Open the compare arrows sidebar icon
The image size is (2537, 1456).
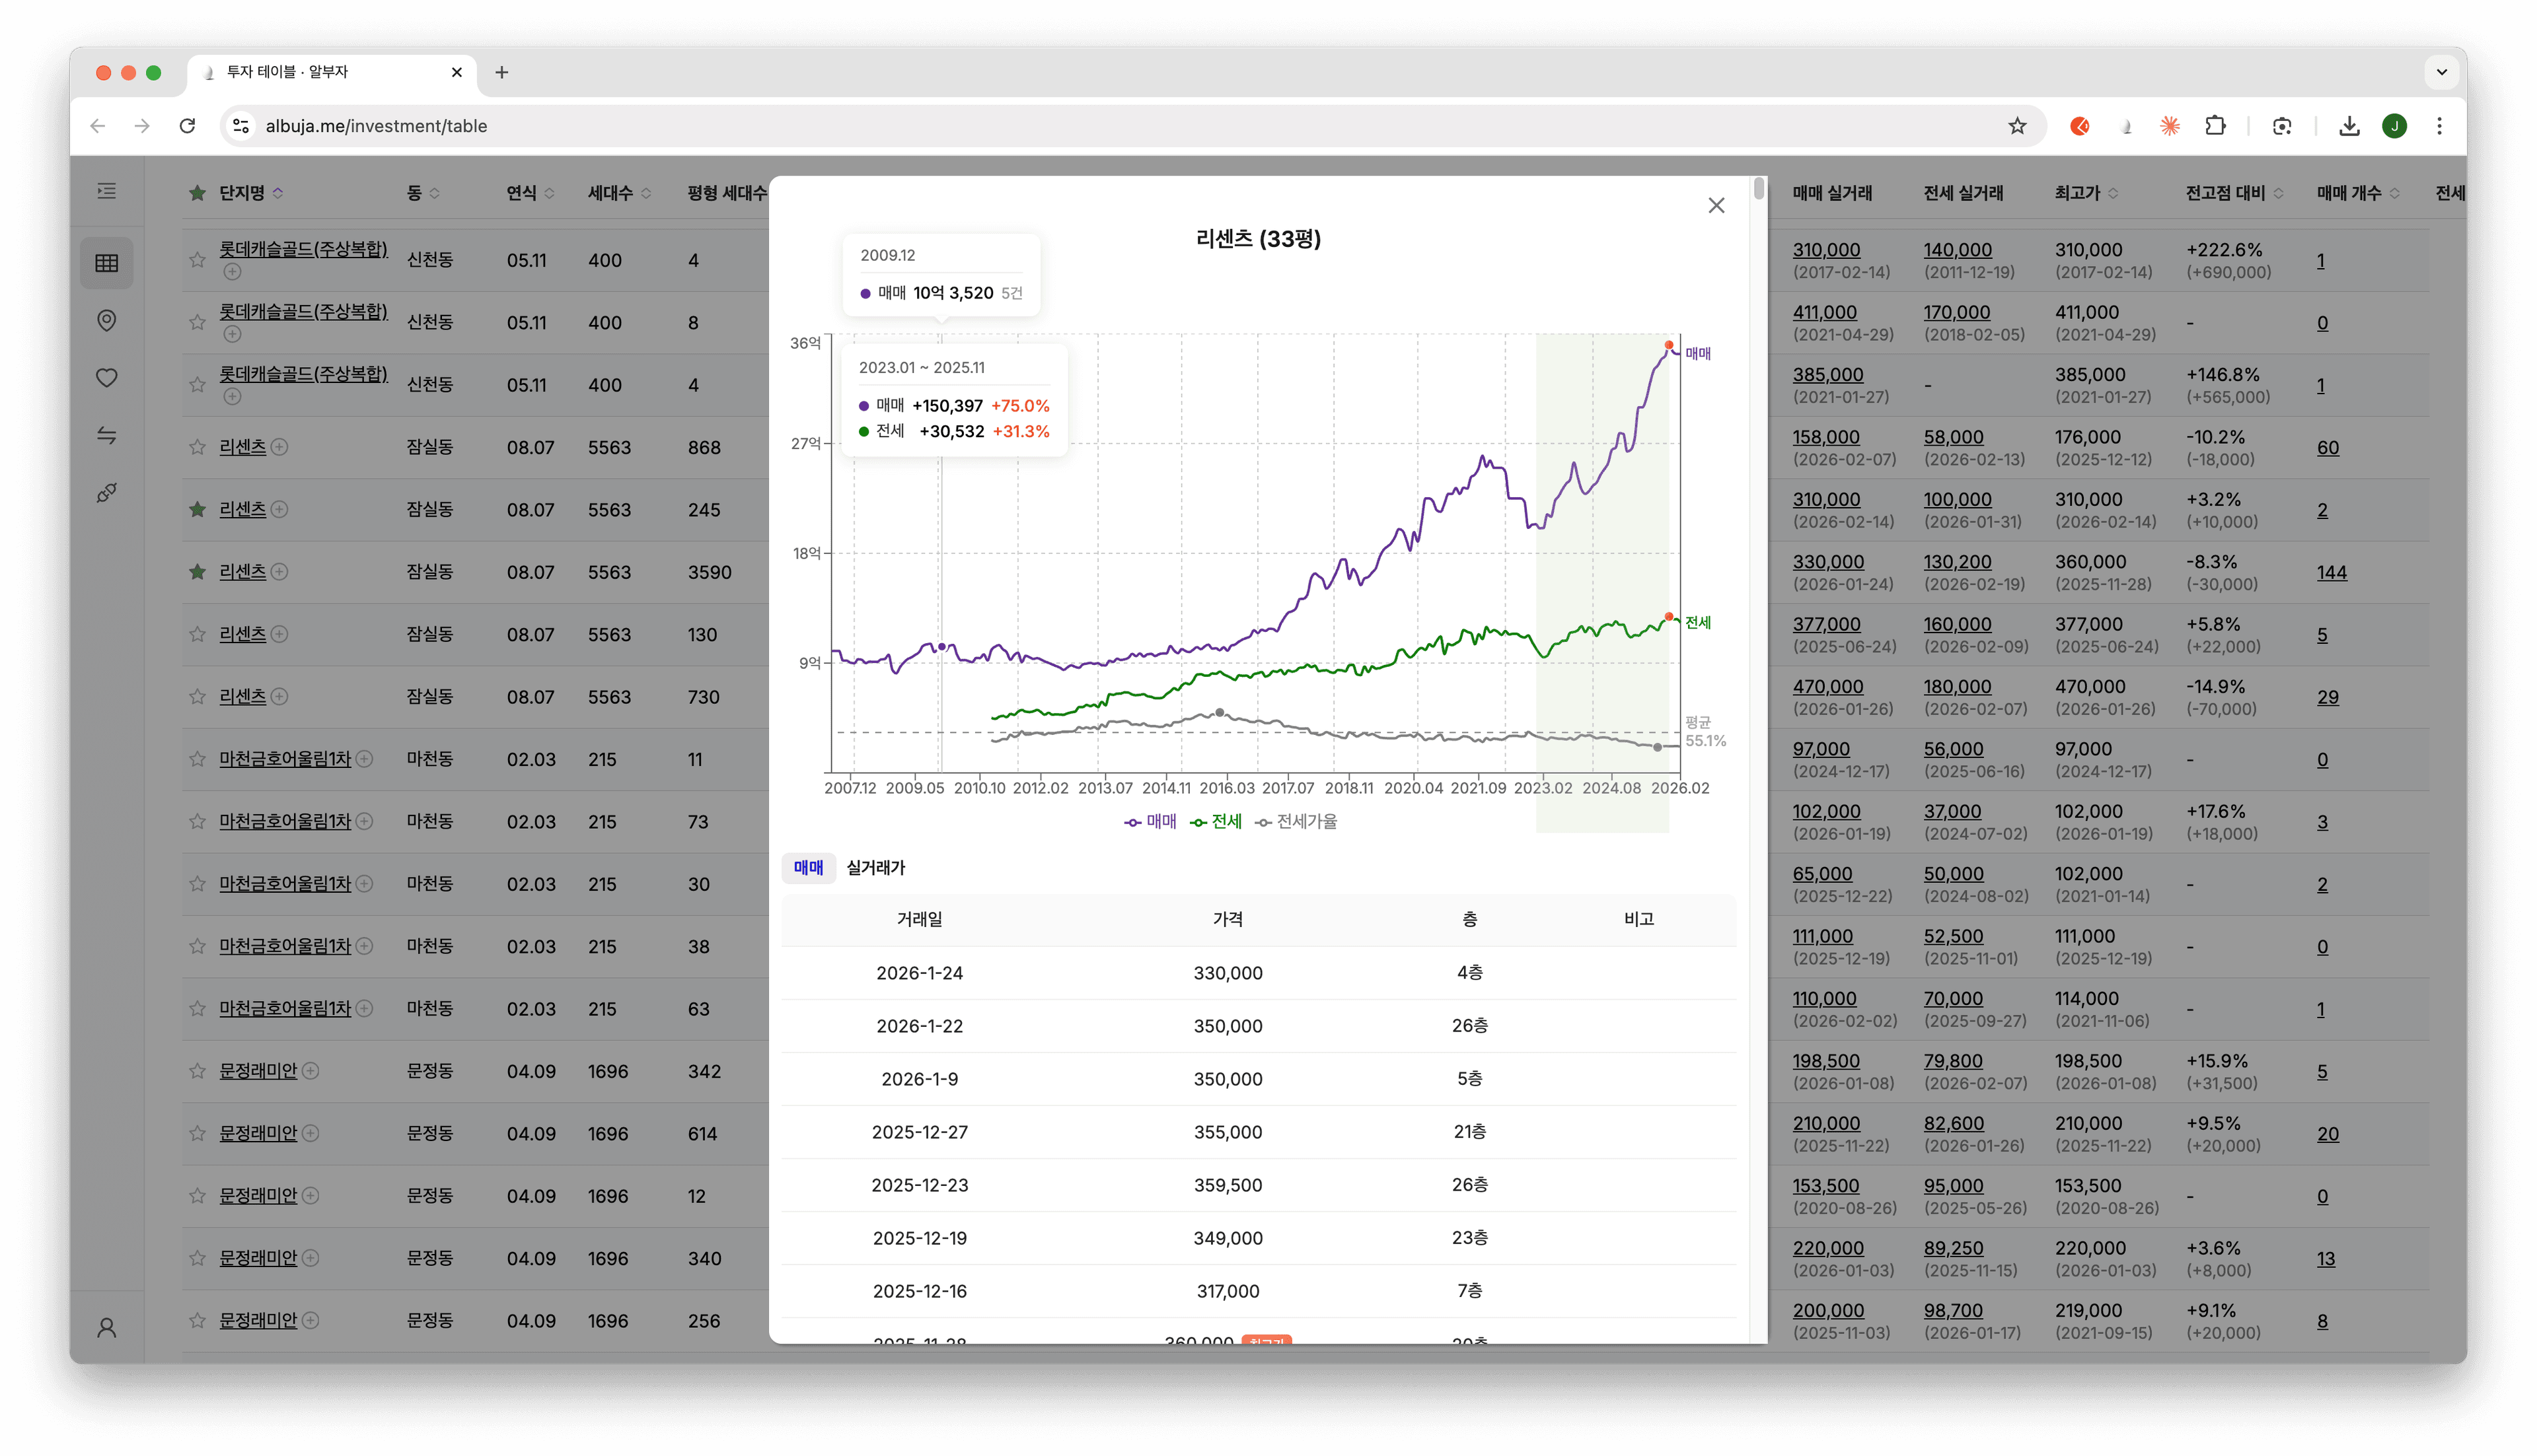[x=107, y=435]
